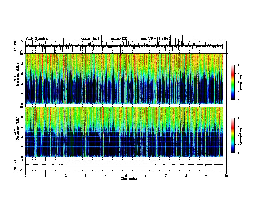Click the "10" kHz tick on ch.1 spectrogram
The width and height of the screenshot is (255, 197).
tap(22, 54)
